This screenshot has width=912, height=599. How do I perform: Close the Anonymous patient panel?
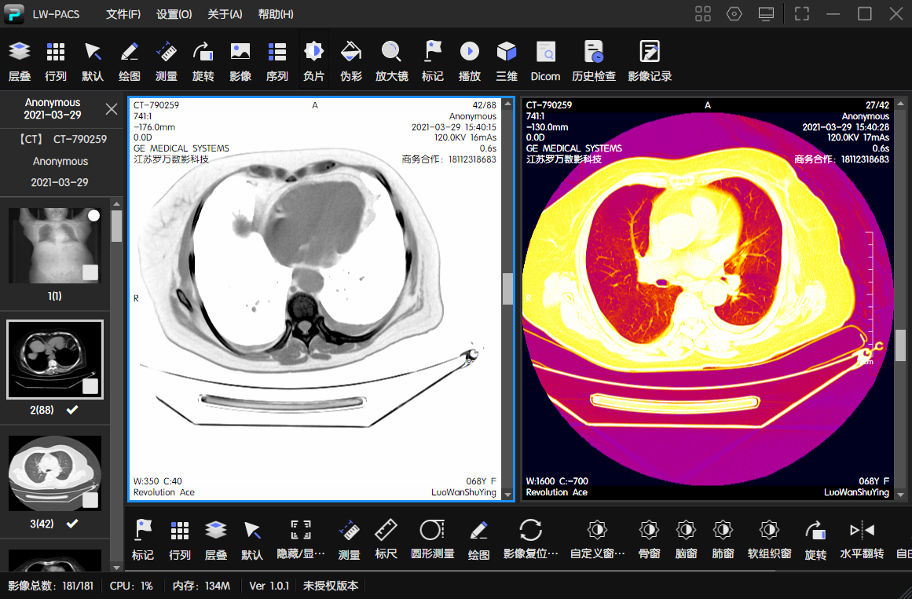[112, 109]
